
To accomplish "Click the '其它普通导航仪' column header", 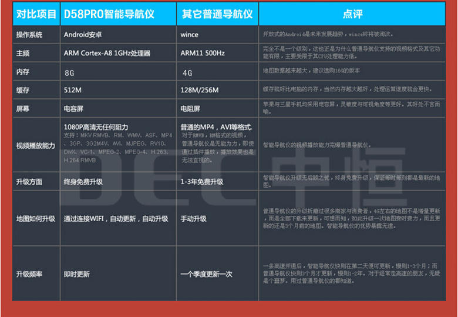I will (217, 14).
